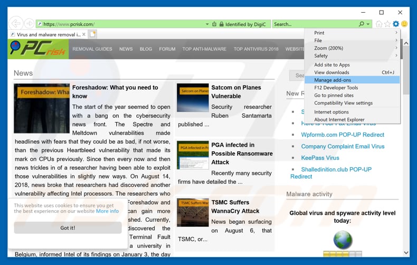Open TOP ANTIVIRUS 2018 nav item

point(256,49)
